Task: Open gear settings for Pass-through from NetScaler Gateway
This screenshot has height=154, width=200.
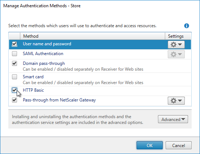Action: tap(176, 101)
